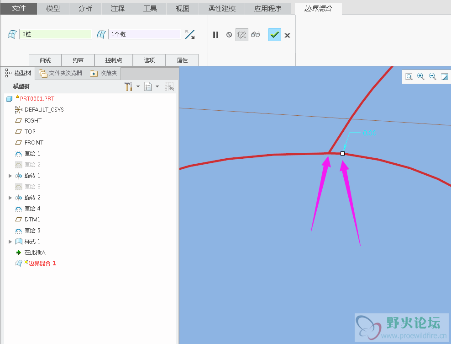451x344 pixels.
Task: Click the zoom in icon
Action: point(421,76)
